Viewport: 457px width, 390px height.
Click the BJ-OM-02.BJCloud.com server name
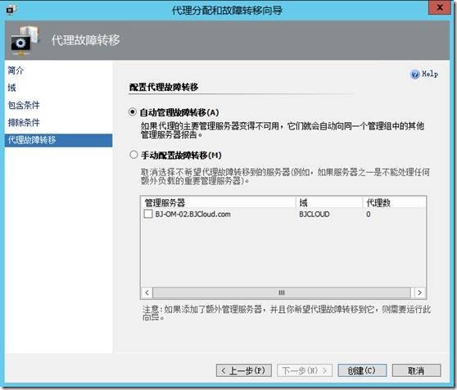click(x=192, y=214)
